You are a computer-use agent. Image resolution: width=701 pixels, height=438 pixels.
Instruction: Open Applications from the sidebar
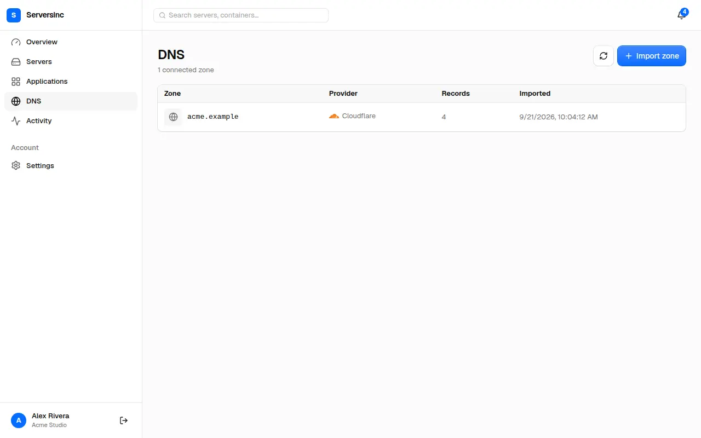tap(71, 82)
